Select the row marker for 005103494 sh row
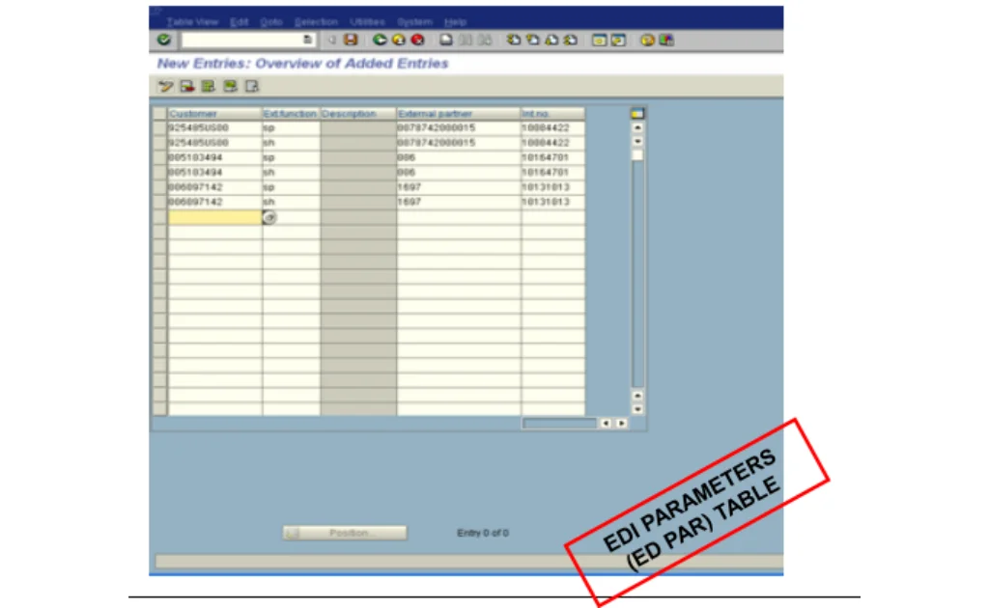Image resolution: width=989 pixels, height=608 pixels. (160, 173)
